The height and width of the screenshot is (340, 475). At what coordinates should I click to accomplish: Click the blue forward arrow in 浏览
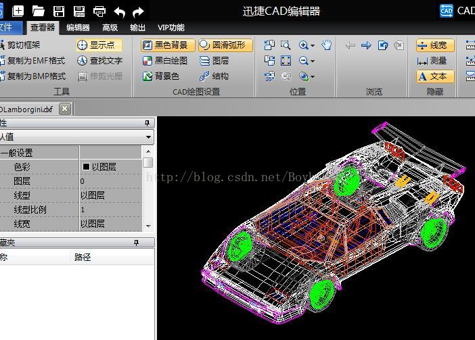click(x=366, y=45)
